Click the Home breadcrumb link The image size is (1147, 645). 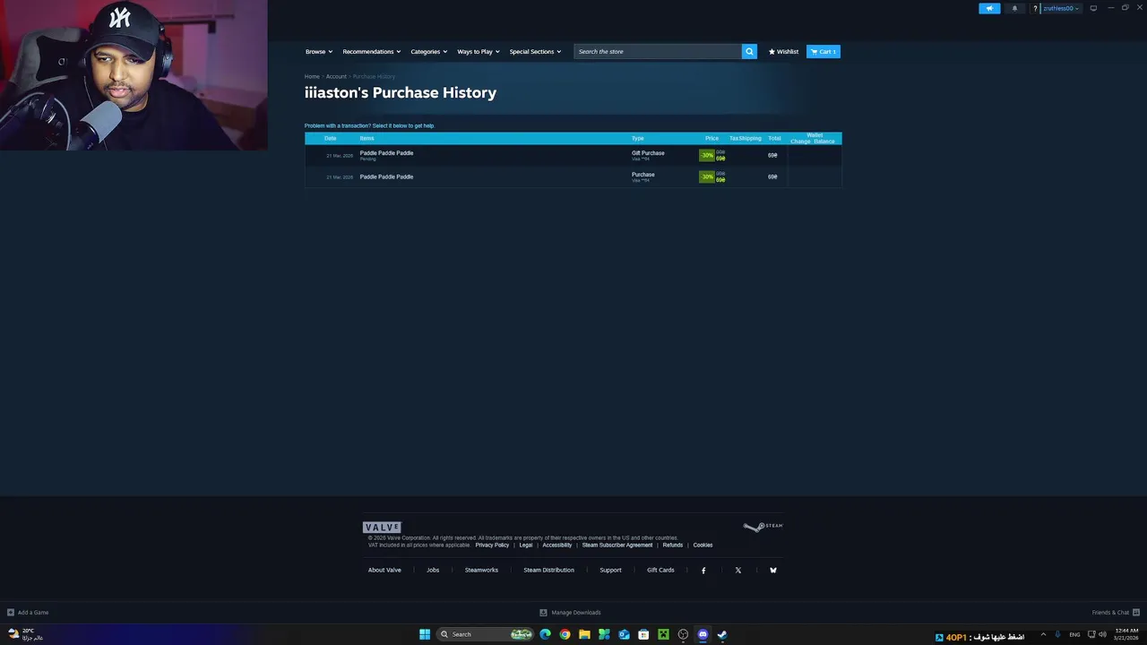(312, 76)
